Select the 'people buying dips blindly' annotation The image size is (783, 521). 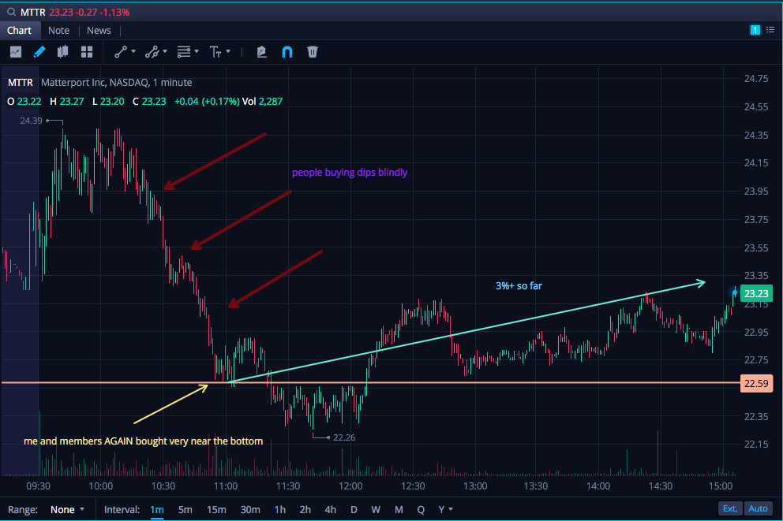pos(350,173)
